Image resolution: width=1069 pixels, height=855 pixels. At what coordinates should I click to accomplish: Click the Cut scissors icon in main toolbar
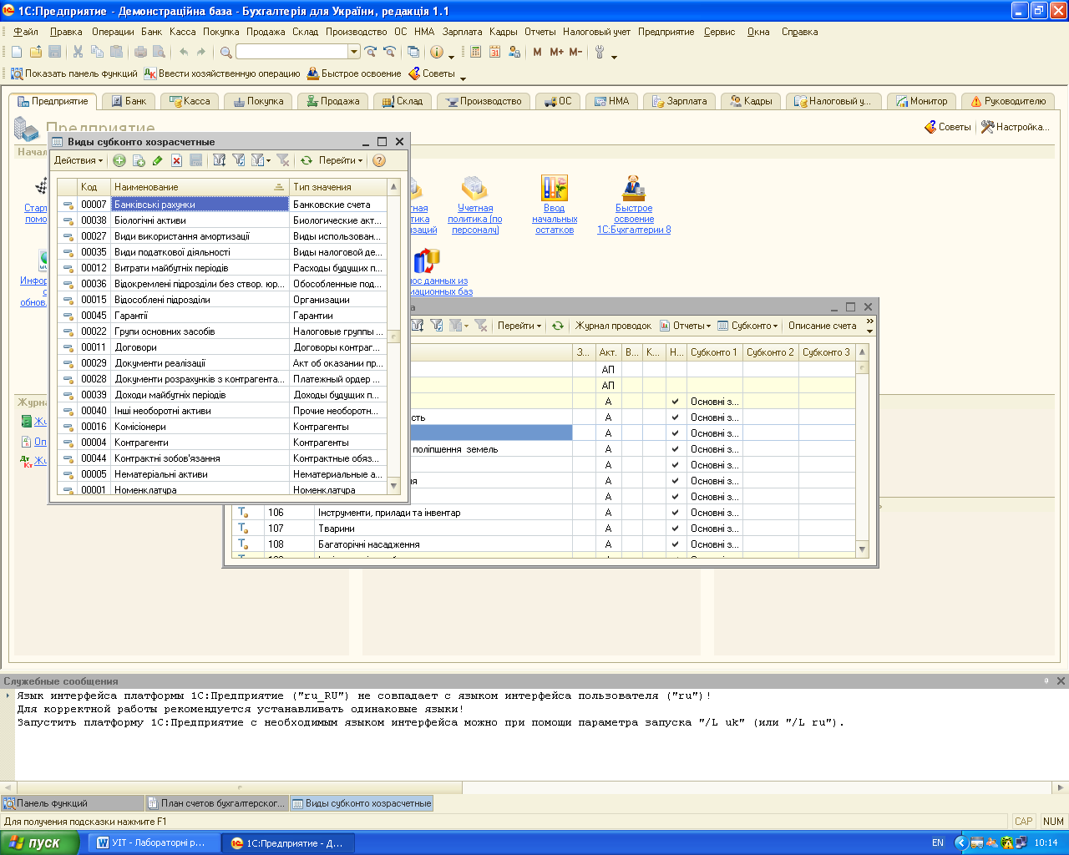point(78,52)
